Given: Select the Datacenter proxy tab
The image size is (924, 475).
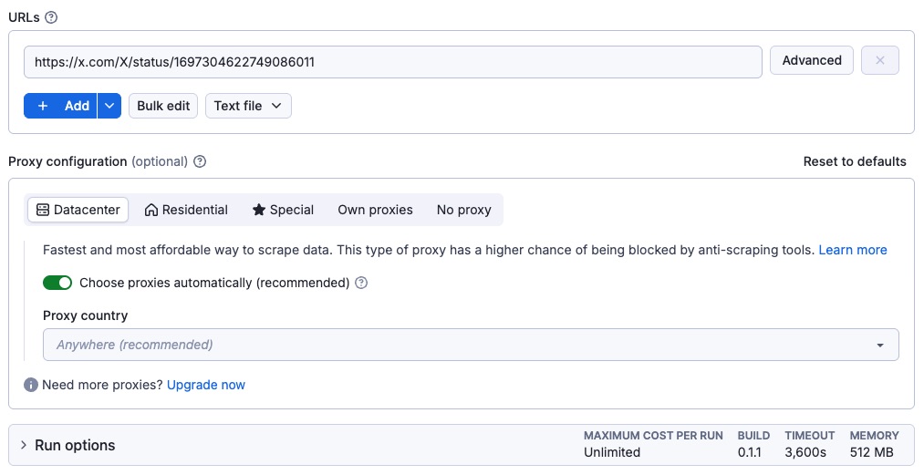Looking at the screenshot, I should 78,210.
